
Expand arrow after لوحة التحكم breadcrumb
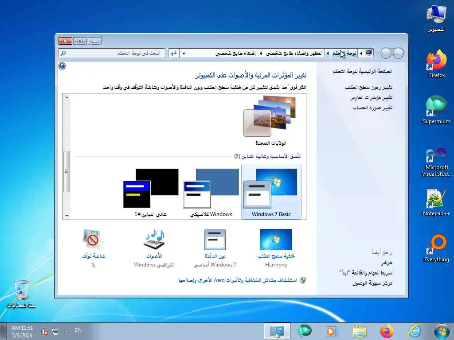tap(328, 53)
